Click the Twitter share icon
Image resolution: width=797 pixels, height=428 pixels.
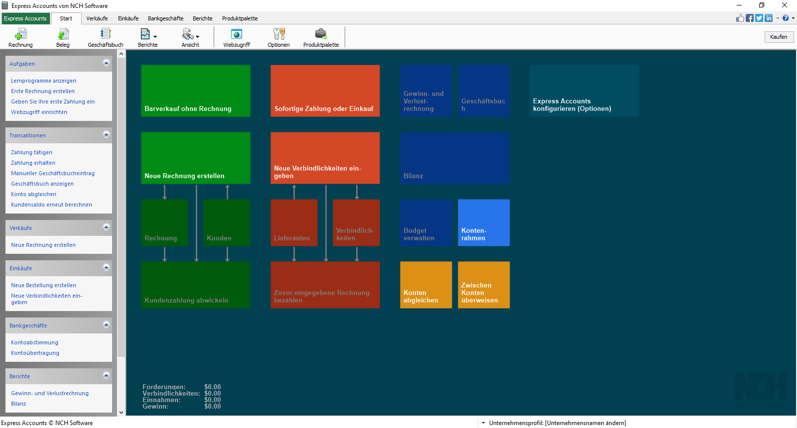coord(759,18)
